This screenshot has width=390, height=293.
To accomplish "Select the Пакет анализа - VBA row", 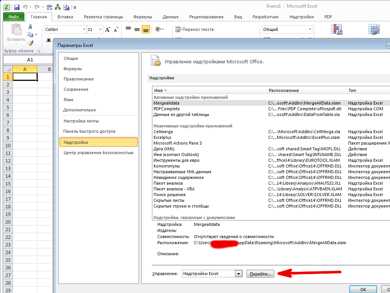I will [271, 189].
